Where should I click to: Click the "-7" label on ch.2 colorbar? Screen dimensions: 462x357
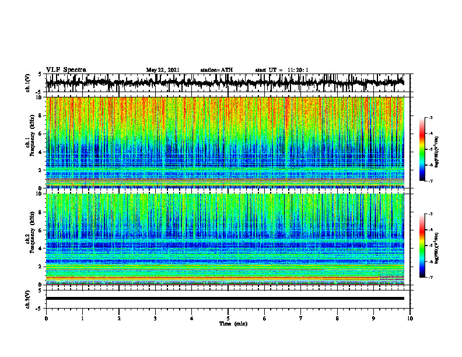click(430, 277)
